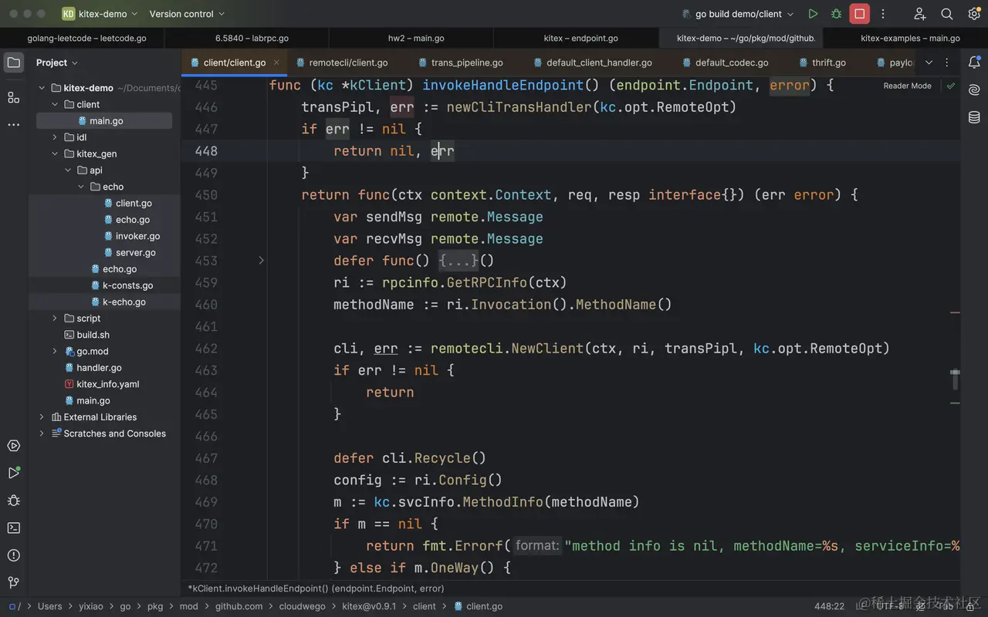Open the Version control dropdown

187,14
